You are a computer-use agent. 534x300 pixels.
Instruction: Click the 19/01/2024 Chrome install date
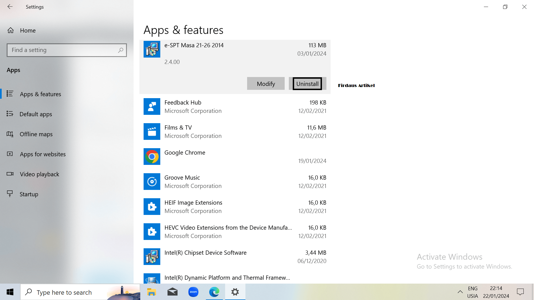[x=312, y=161]
